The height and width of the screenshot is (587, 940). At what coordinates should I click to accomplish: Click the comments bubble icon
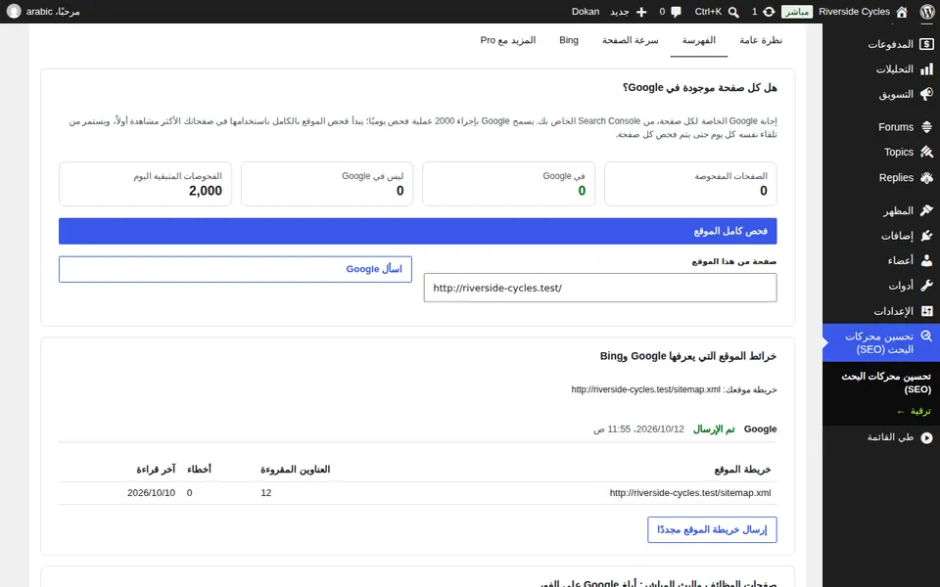677,12
